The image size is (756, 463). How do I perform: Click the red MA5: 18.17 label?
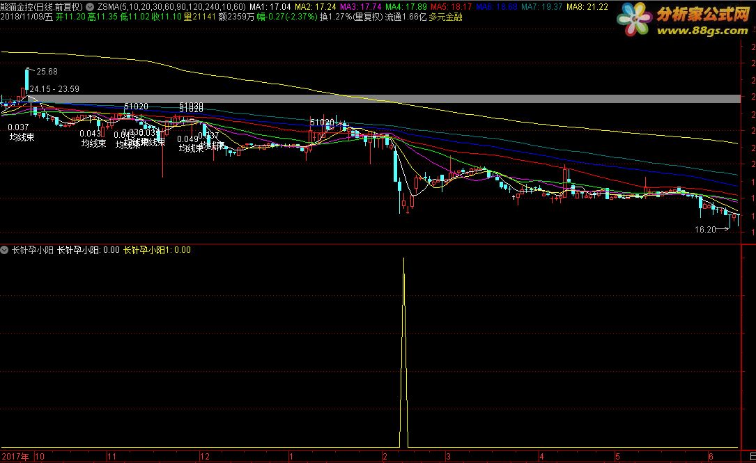tap(452, 7)
